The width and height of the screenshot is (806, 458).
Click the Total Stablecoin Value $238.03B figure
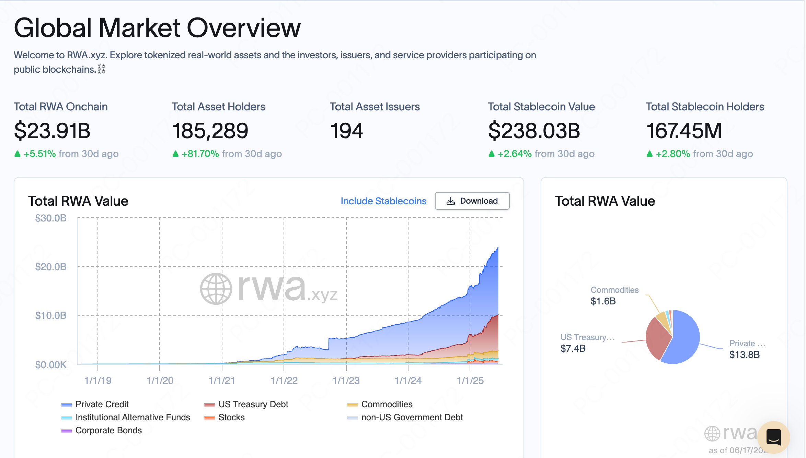pyautogui.click(x=534, y=131)
